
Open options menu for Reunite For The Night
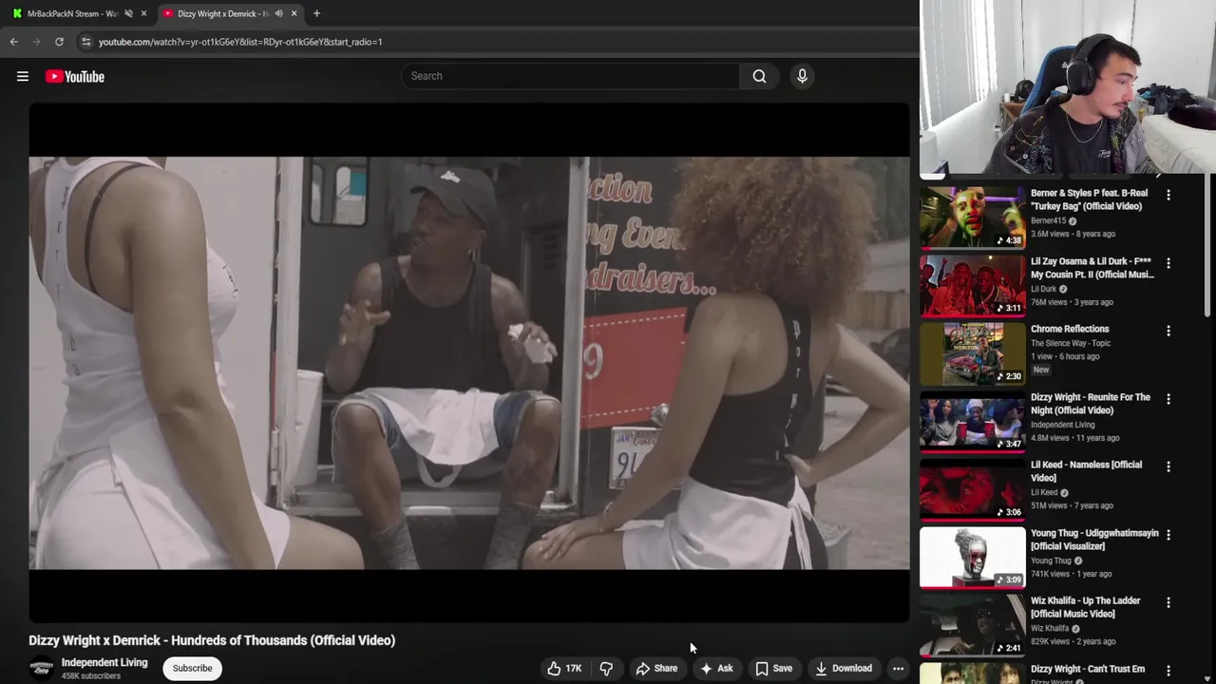[1168, 399]
